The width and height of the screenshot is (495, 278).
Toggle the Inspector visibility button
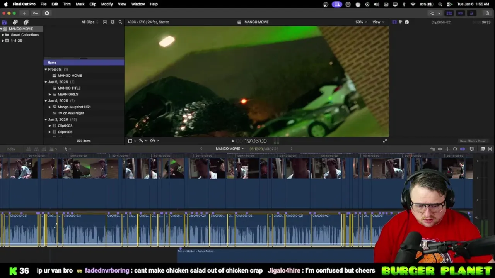471,13
